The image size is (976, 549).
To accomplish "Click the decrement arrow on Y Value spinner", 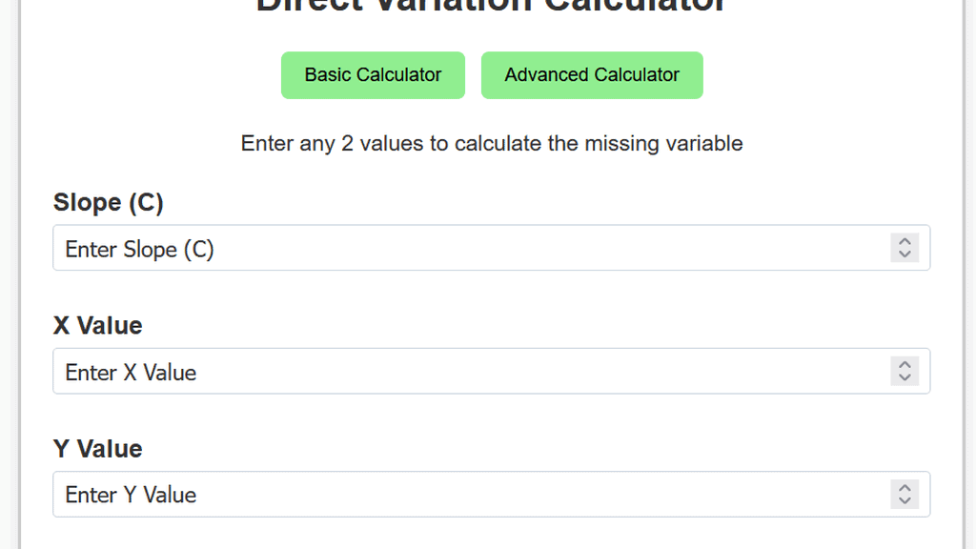I will (x=904, y=499).
